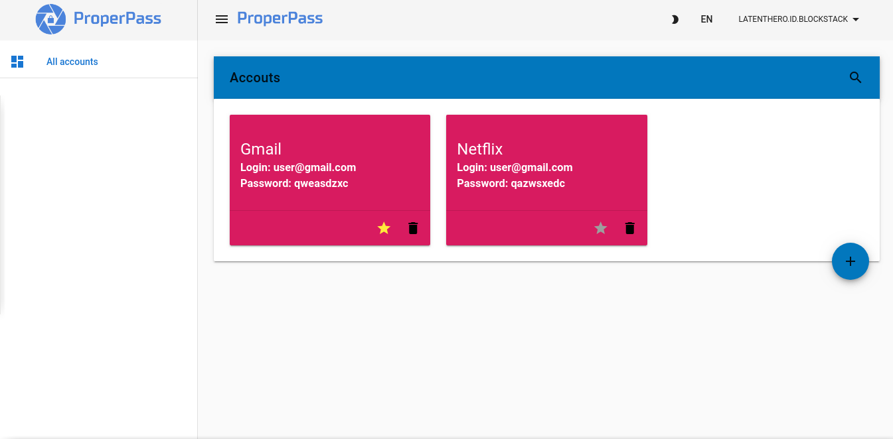Unfavorite Gmail with the yellow star
Screen dimensions: 893x439
(384, 228)
